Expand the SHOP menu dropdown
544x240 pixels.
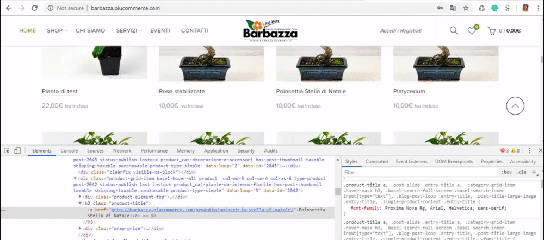point(57,31)
